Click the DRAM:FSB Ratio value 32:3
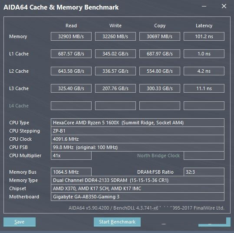 (204, 172)
